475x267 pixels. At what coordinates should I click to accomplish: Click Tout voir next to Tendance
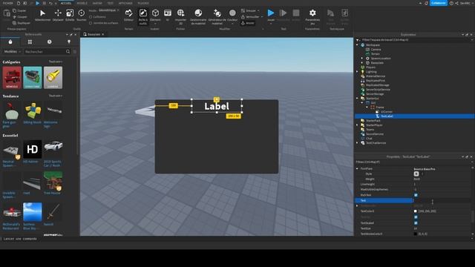tap(56, 96)
